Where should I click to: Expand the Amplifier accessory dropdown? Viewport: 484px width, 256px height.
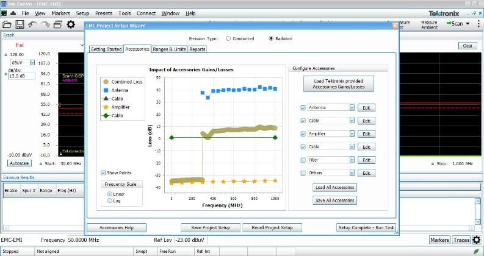pyautogui.click(x=352, y=133)
